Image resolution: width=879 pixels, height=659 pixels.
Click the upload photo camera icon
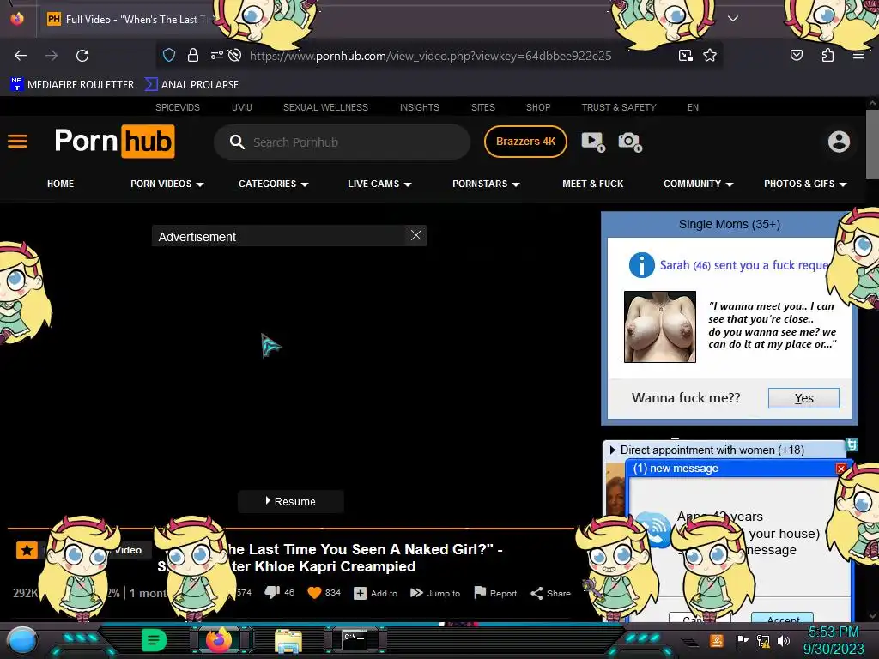[x=630, y=142]
